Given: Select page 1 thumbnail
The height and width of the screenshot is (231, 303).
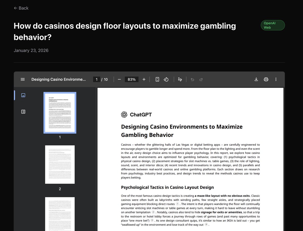Looking at the screenshot, I should pos(60,113).
